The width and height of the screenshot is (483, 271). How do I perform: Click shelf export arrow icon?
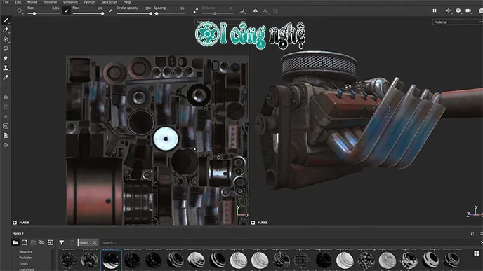[51, 243]
